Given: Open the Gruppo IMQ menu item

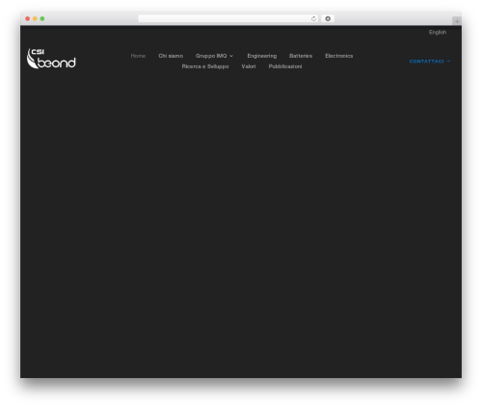Looking at the screenshot, I should 211,56.
